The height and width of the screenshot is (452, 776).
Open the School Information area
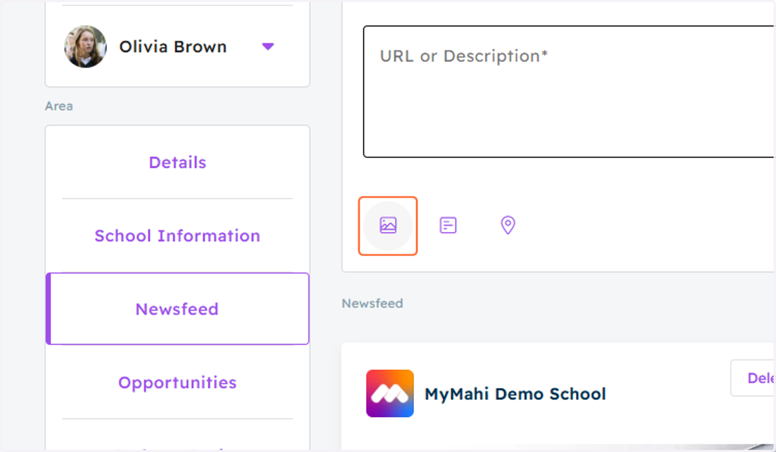click(x=177, y=235)
